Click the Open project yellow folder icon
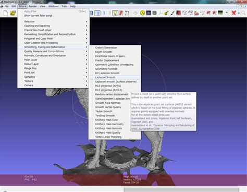247x192 pixels. pos(13,13)
